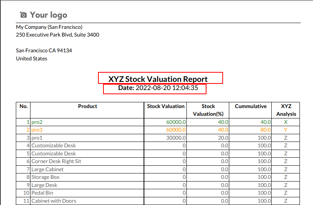Viewport: 313px width, 205px height.
Task: Click the cumulative value 80.0
Action: (x=266, y=130)
